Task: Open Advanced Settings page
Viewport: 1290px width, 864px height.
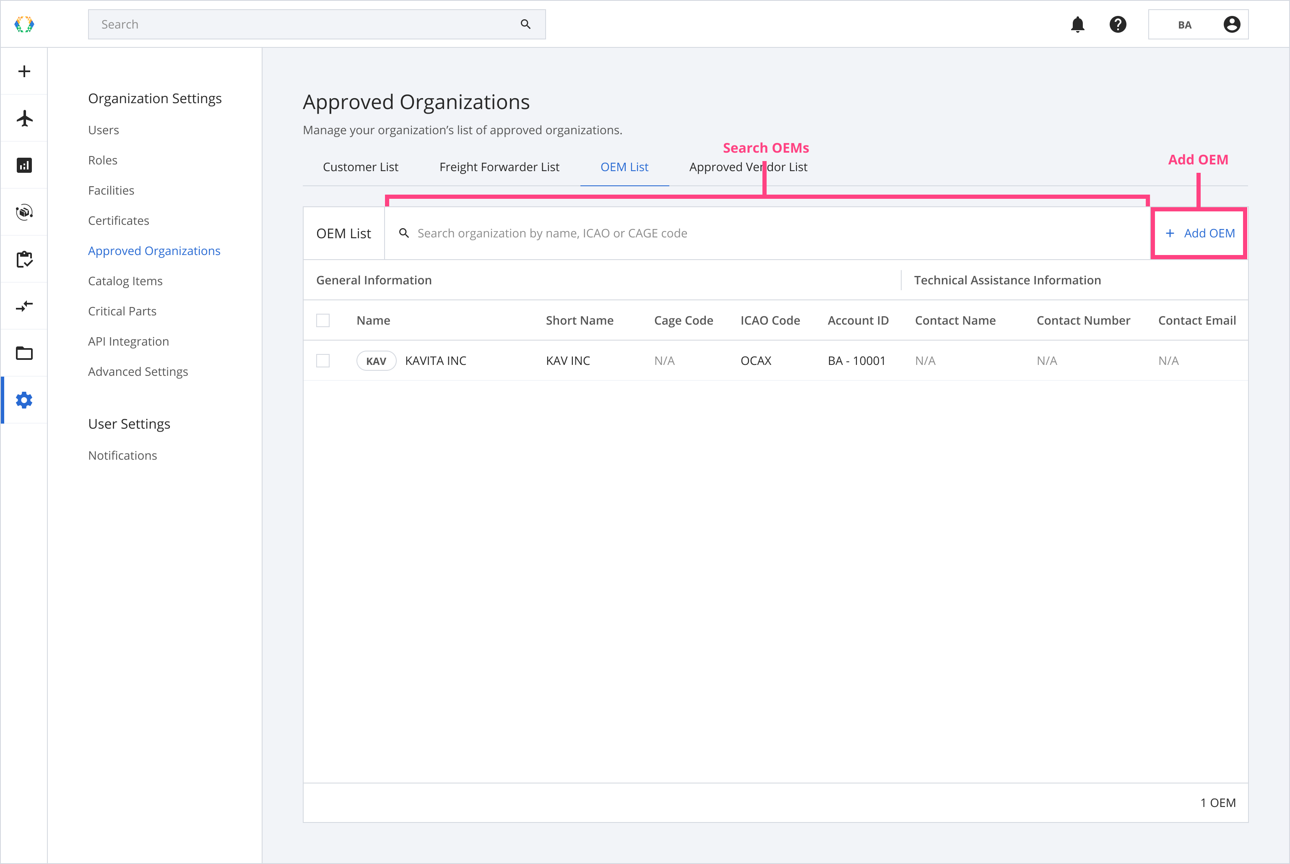Action: [138, 372]
